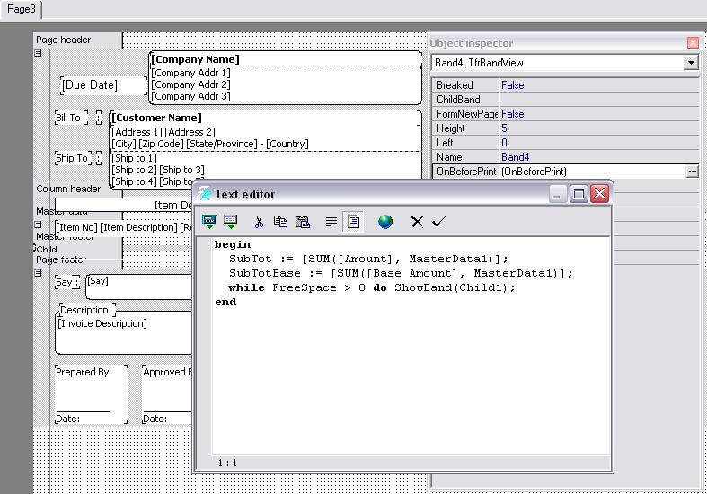Image resolution: width=707 pixels, height=494 pixels.
Task: Click the globe icon in toolbar
Action: (x=385, y=221)
